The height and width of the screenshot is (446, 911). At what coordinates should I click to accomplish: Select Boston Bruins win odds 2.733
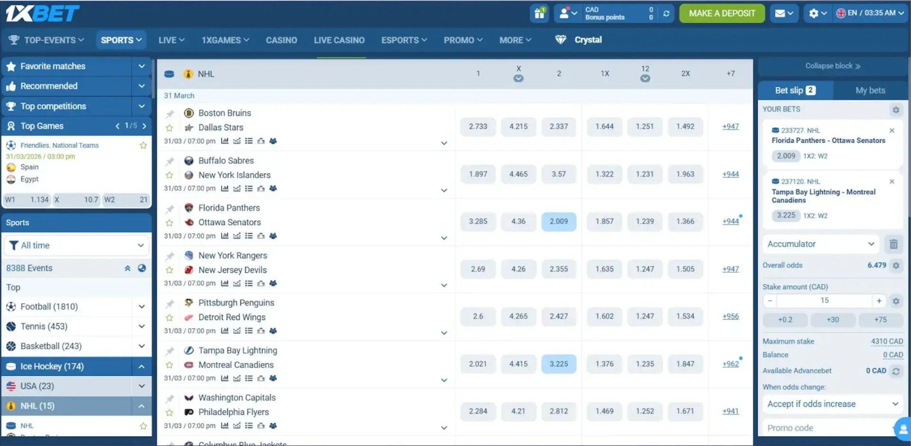point(478,127)
